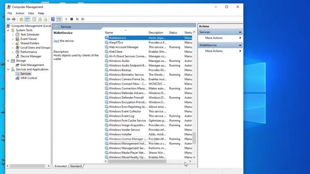Click scroll-down arrow of services list

[x=194, y=157]
